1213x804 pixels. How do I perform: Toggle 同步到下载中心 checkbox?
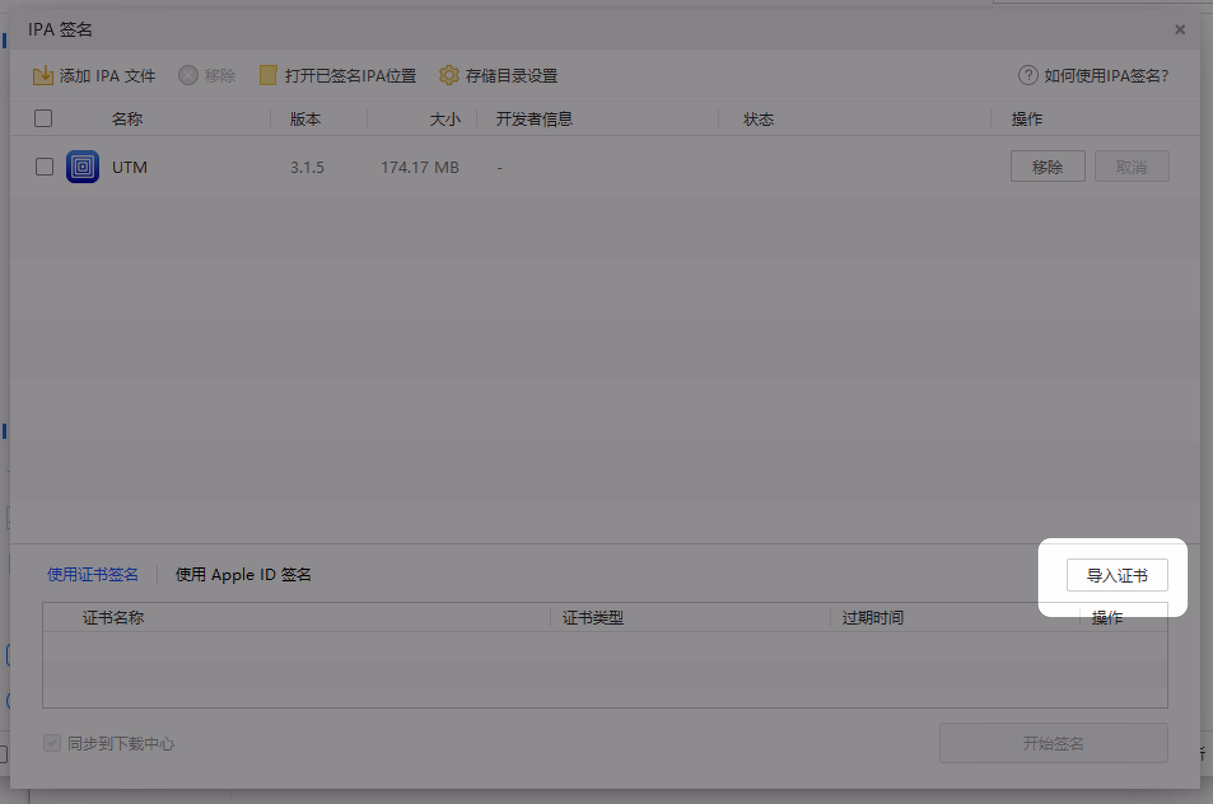point(52,743)
